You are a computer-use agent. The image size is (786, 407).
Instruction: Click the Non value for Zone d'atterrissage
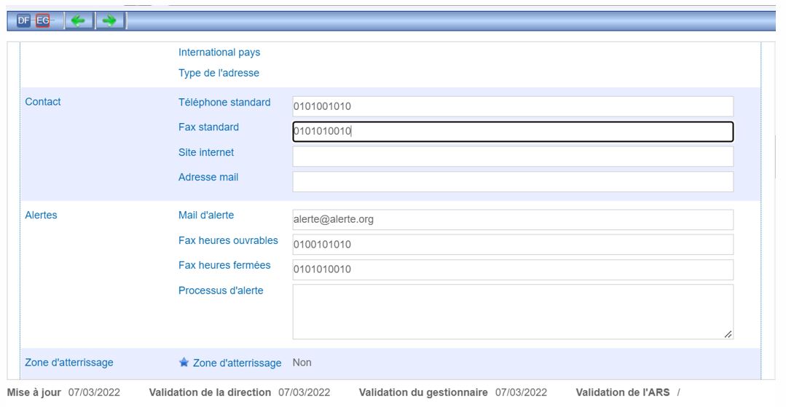pyautogui.click(x=302, y=363)
